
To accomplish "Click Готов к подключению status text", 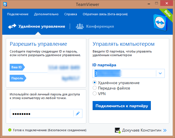I will [x=50, y=130].
